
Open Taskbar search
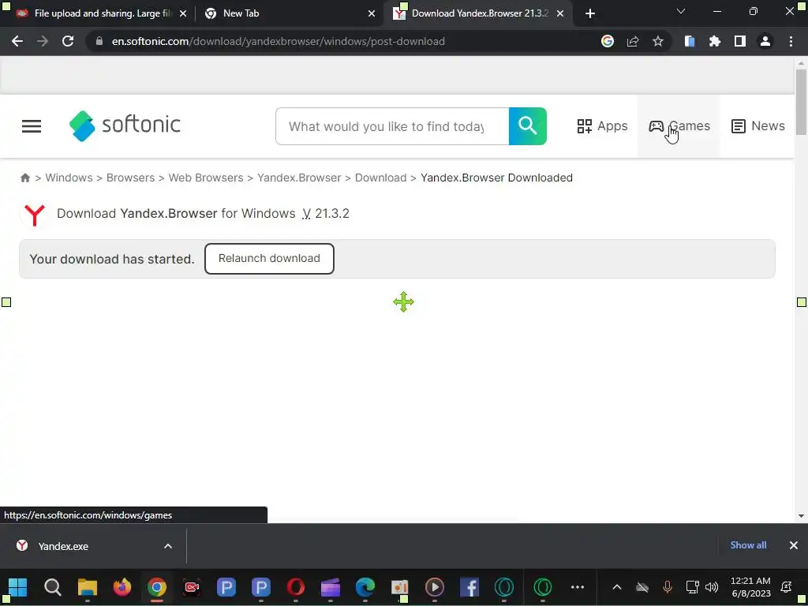click(53, 587)
